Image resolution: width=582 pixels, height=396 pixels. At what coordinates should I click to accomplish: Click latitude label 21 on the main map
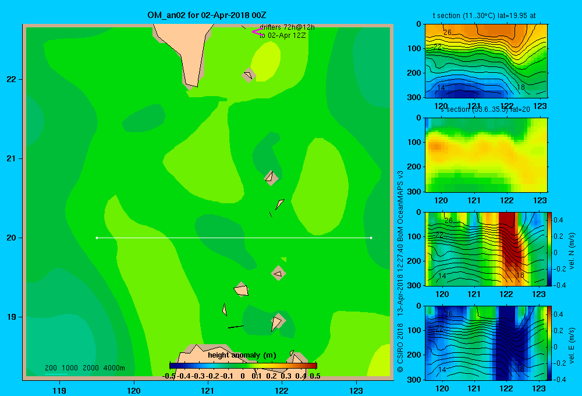[x=12, y=158]
